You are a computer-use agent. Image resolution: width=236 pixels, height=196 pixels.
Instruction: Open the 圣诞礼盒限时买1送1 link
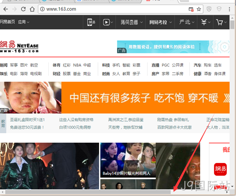(27, 120)
